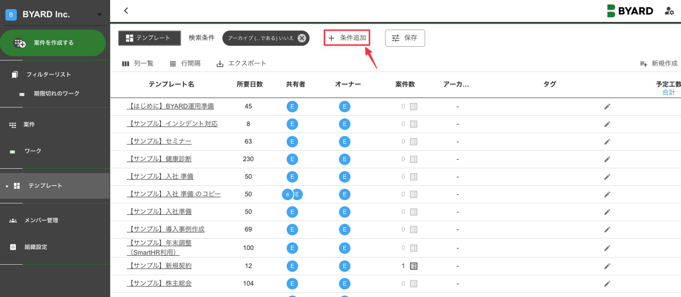Click the 条件追加 add condition button
The height and width of the screenshot is (297, 681).
[347, 38]
